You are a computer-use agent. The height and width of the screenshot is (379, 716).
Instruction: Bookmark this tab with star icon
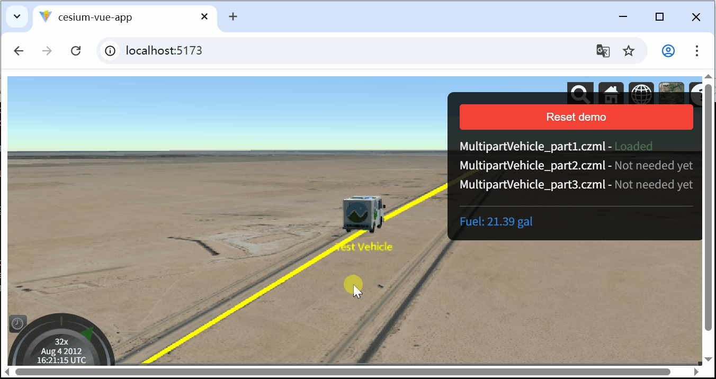click(629, 51)
